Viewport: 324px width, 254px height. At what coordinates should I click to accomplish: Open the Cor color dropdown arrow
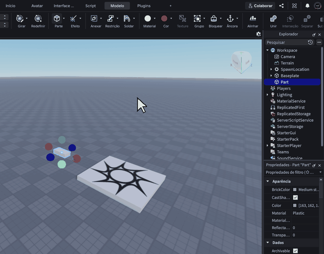point(171,19)
